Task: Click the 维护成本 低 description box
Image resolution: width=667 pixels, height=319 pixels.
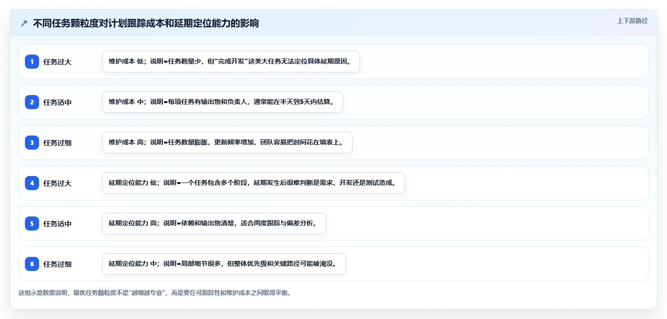Action: [231, 62]
